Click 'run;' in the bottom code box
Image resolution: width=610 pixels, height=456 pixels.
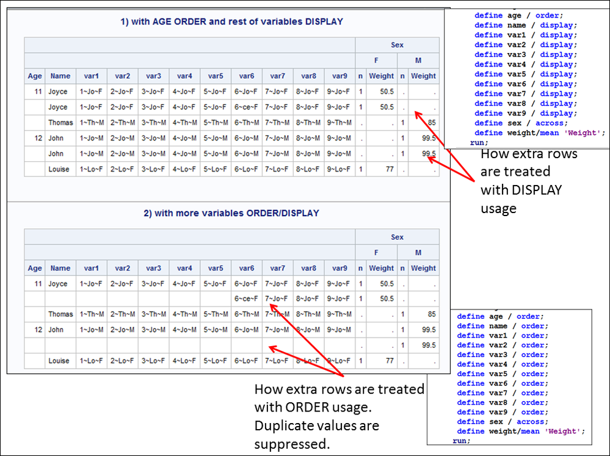[462, 441]
